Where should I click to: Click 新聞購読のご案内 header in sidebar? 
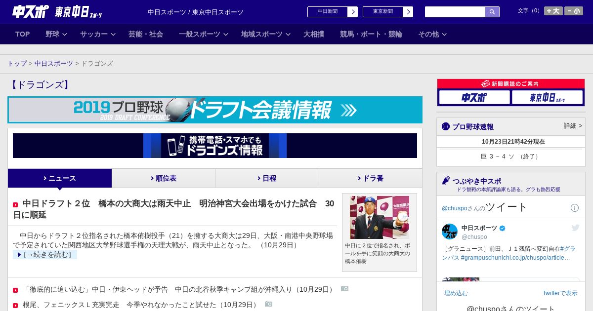511,84
